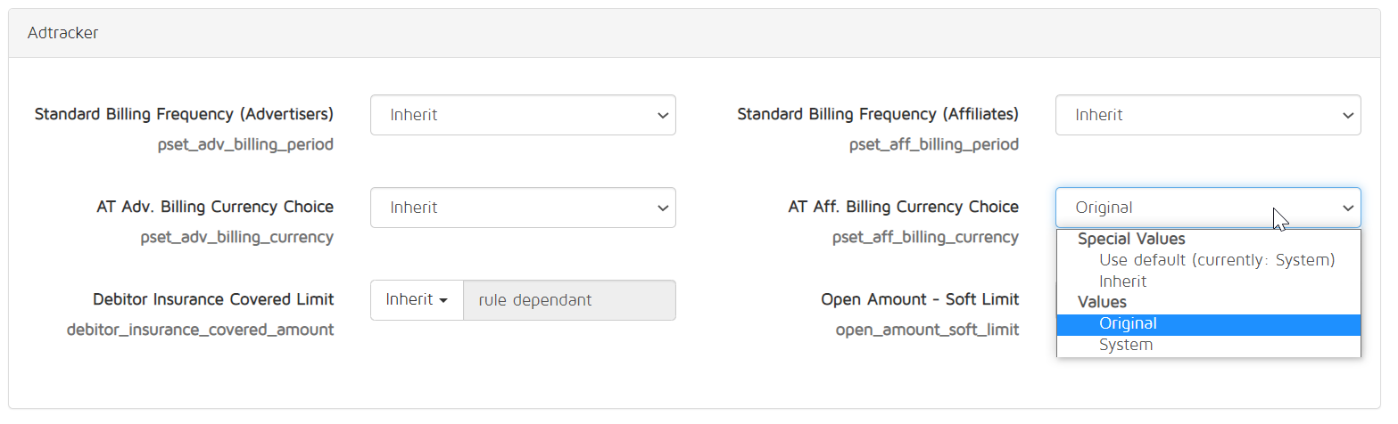Click "AT Adv. Billing Currency Choice" label
This screenshot has width=1398, height=424.
215,208
